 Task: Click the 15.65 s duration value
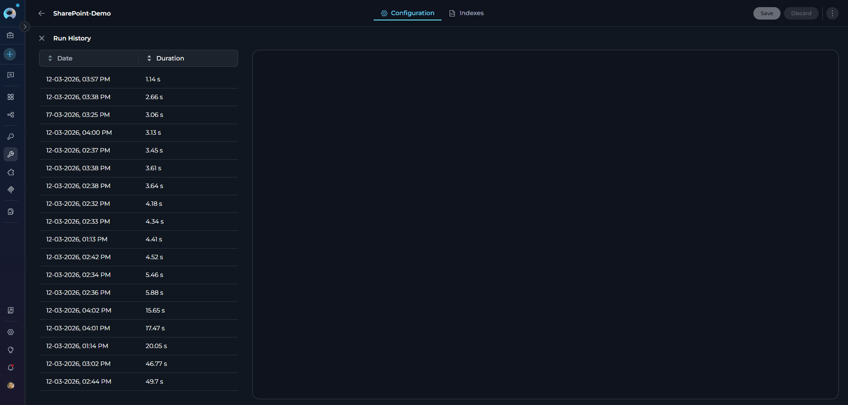pos(155,310)
